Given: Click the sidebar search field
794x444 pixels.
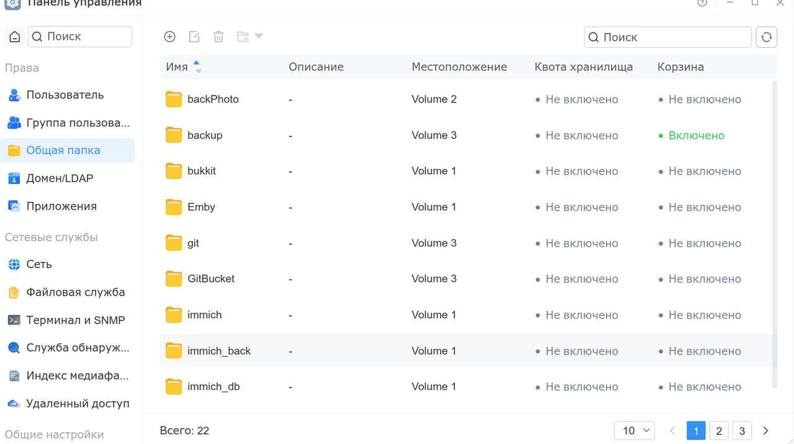Looking at the screenshot, I should (80, 37).
